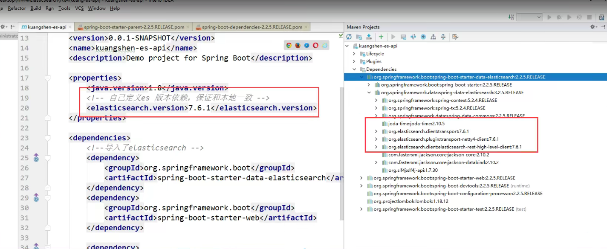The image size is (607, 249).
Task: Switch to spring-boot-dependencies-2.2.5.RELEASE.pom tab
Action: [x=251, y=27]
